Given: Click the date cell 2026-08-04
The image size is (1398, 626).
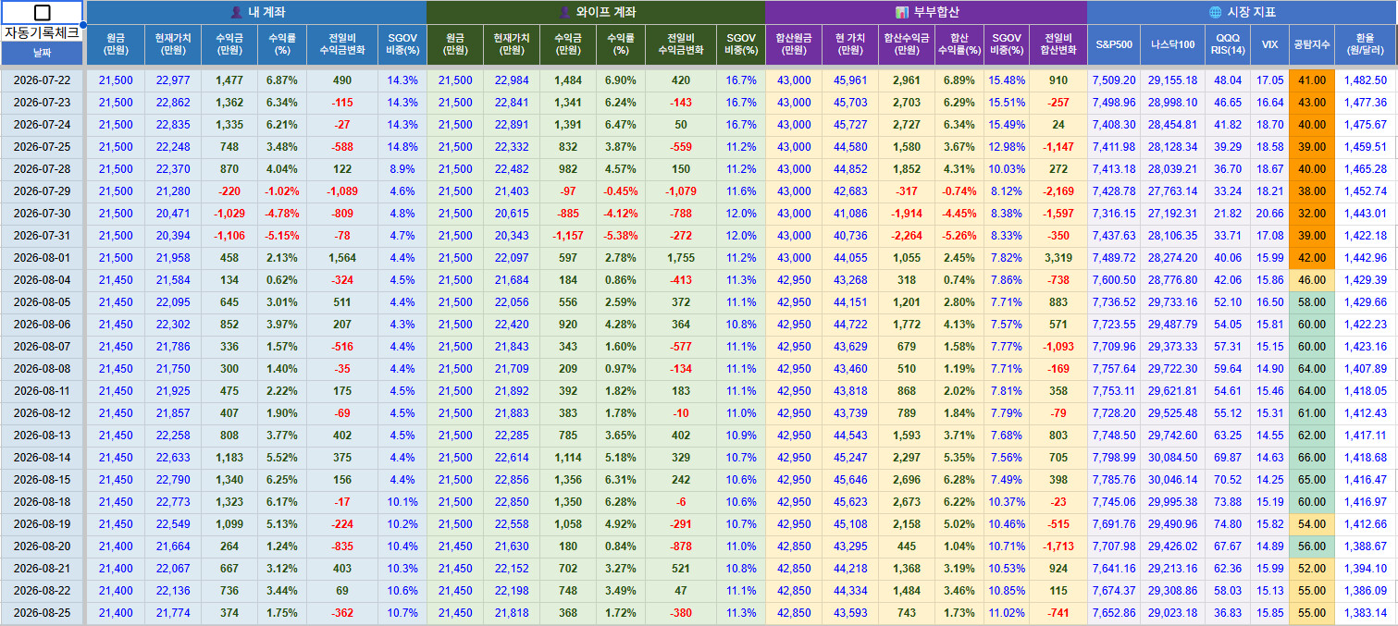Looking at the screenshot, I should pos(42,280).
